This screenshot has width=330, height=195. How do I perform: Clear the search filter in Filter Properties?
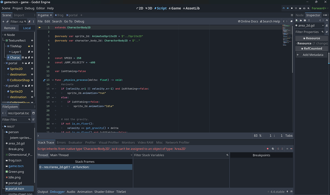[323, 32]
